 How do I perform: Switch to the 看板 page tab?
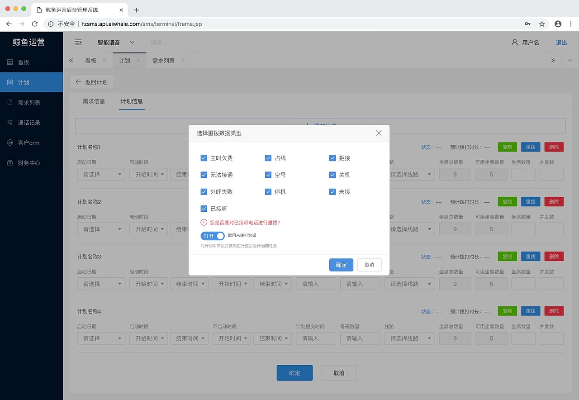click(x=91, y=60)
